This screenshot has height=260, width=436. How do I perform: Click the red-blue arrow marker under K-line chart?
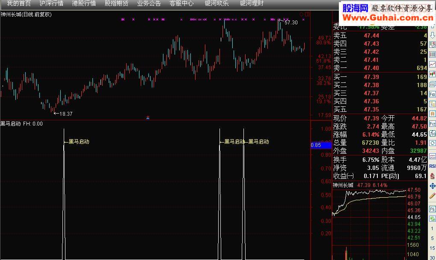point(148,118)
